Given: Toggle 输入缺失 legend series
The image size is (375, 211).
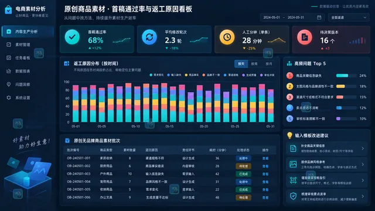Looking at the screenshot, I should click(x=174, y=75).
